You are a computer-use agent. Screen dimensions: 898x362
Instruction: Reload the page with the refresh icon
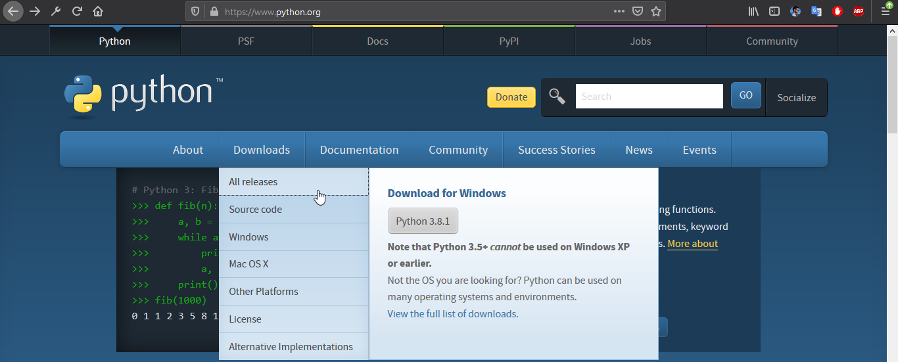[x=77, y=11]
